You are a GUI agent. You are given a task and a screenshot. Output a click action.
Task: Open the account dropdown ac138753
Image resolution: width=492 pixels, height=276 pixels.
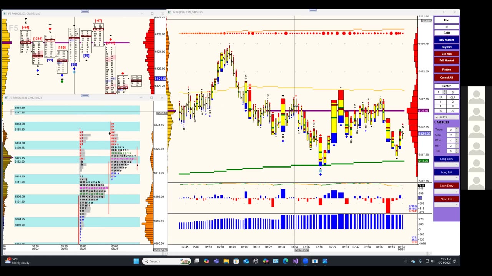coord(447,117)
